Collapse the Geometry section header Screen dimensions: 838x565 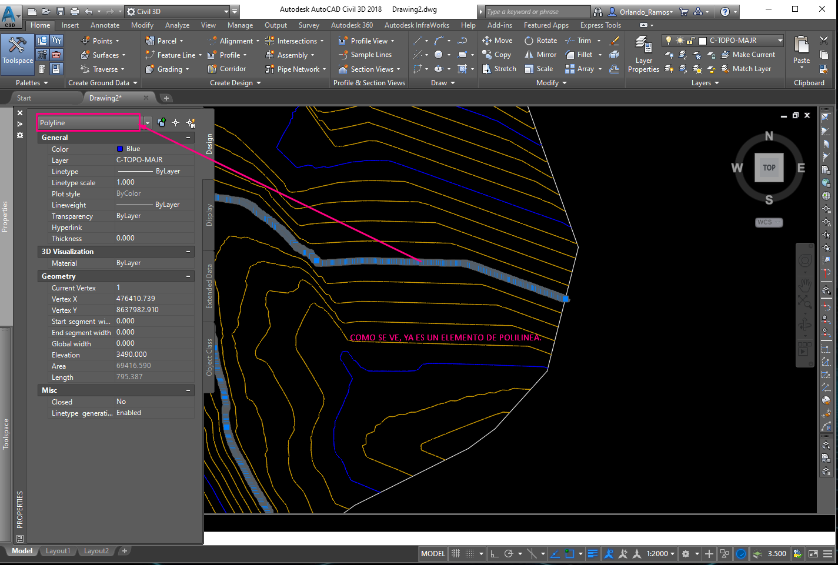[x=189, y=276]
